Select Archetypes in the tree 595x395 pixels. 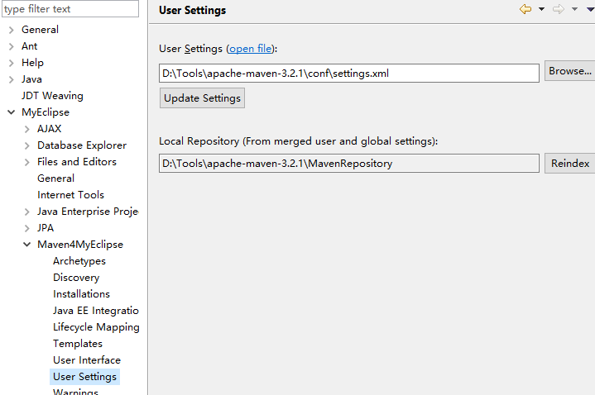[79, 261]
